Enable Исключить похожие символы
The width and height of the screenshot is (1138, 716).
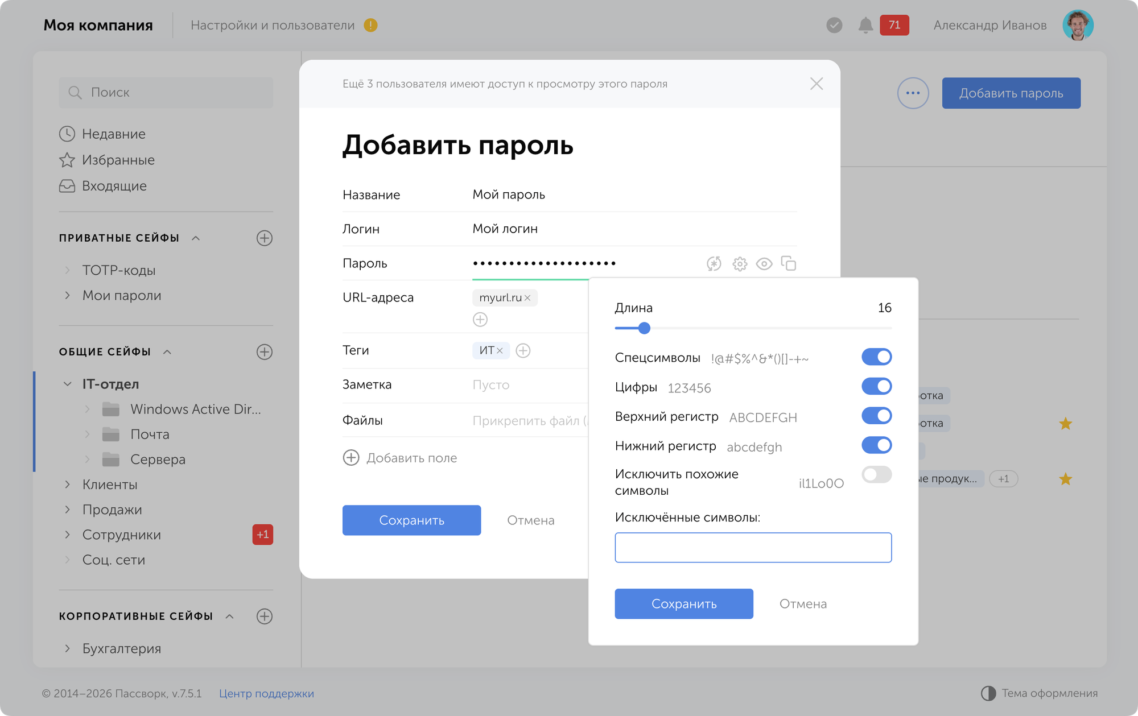(876, 475)
